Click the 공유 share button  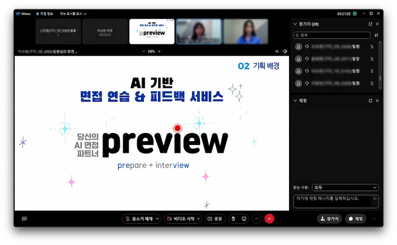[x=215, y=219]
